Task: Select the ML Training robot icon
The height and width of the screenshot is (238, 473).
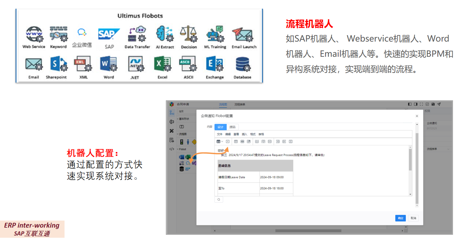Action: (215, 34)
